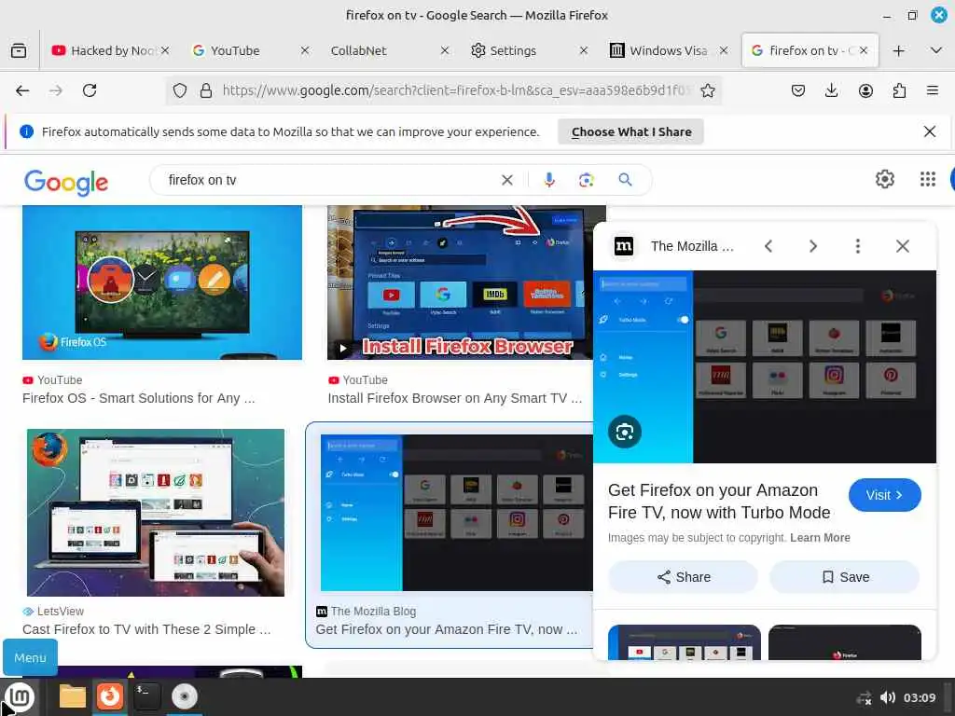Viewport: 955px width, 716px height.
Task: Save page to Pocket
Action: pyautogui.click(x=798, y=90)
